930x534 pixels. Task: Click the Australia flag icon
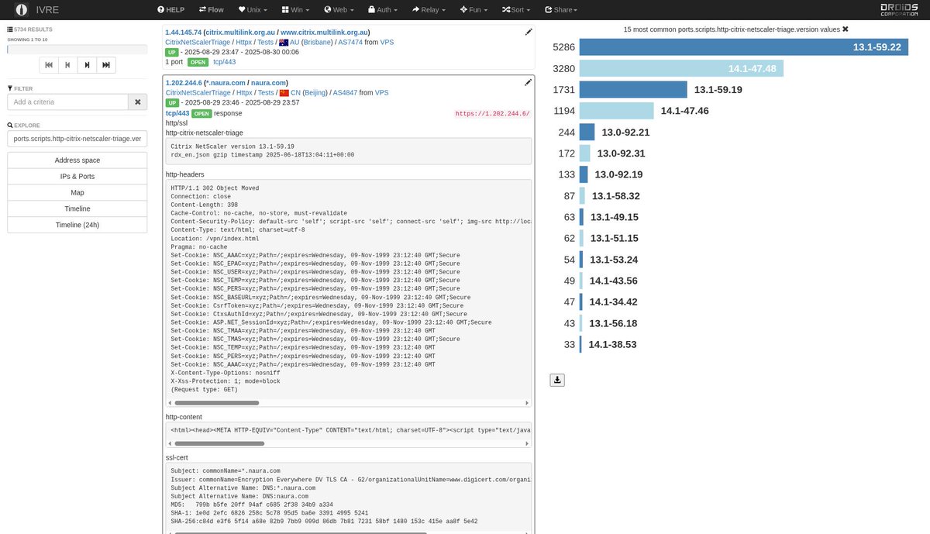point(284,42)
